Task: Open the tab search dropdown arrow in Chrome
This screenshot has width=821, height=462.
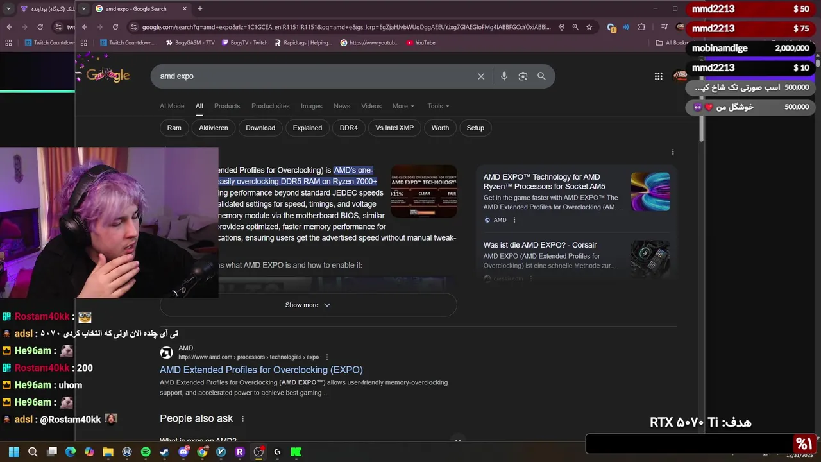Action: coord(84,9)
